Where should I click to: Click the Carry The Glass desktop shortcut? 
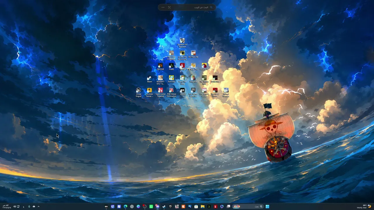(x=182, y=80)
